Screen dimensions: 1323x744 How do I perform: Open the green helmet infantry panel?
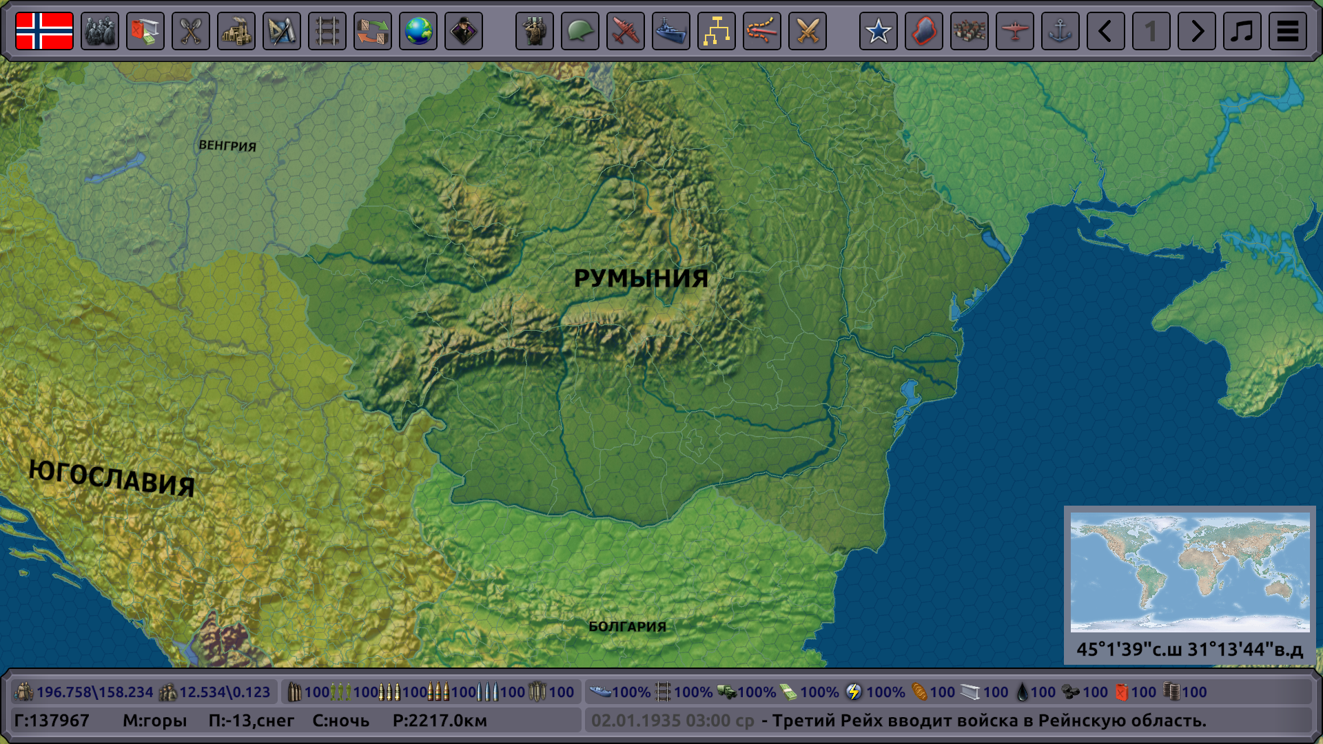pyautogui.click(x=580, y=31)
